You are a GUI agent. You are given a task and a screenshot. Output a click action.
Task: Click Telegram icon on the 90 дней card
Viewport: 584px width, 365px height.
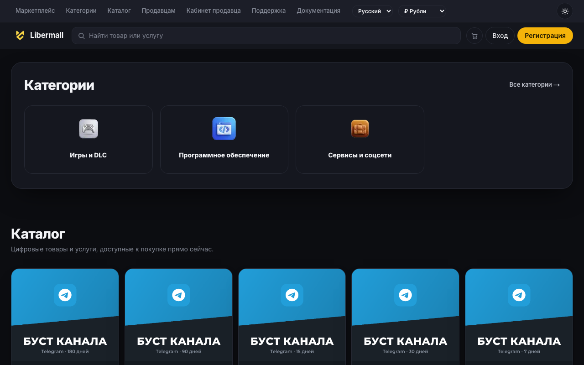pyautogui.click(x=178, y=295)
